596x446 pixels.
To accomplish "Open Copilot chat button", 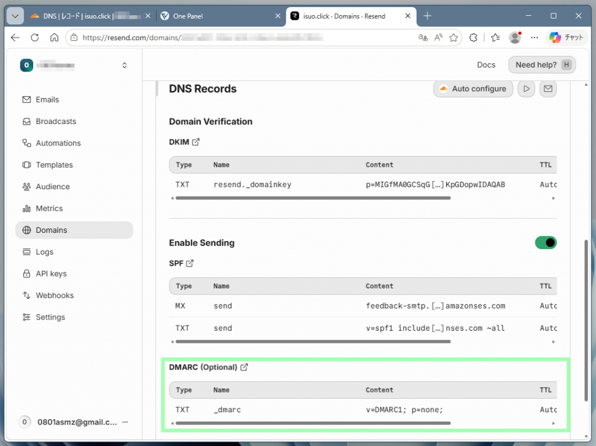I will click(x=566, y=37).
